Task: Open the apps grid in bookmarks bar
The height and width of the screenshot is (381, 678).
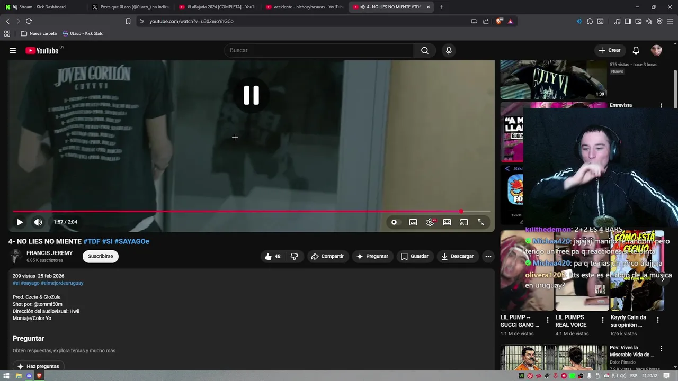Action: coord(7,33)
